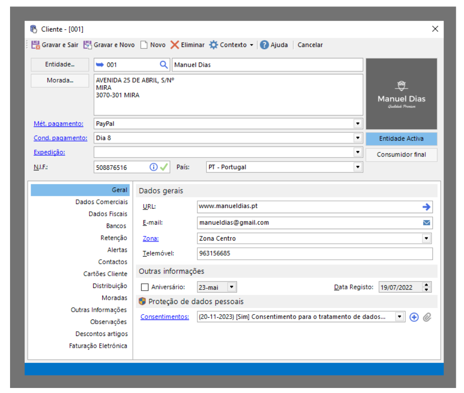Expand the Mét. pagamento PayPal dropdown
Viewport: 464px width, 393px height.
point(357,124)
